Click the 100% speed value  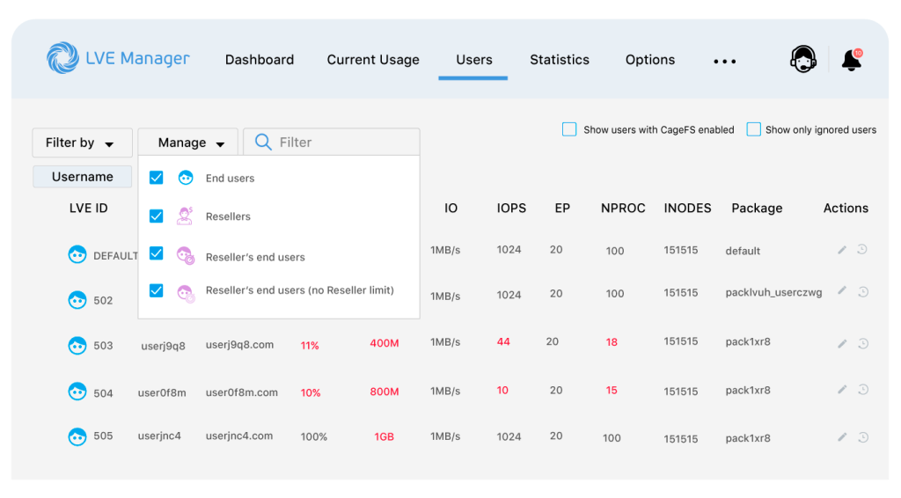[x=314, y=436]
